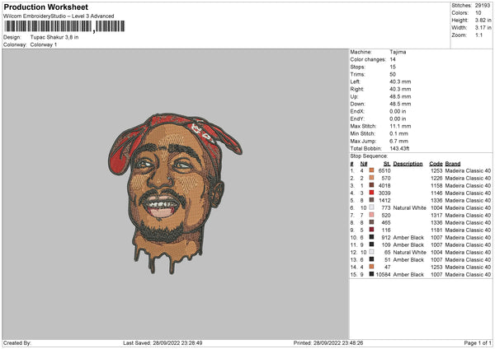Click the 'Created By:' footer label
495x349 pixels.
click(x=17, y=342)
